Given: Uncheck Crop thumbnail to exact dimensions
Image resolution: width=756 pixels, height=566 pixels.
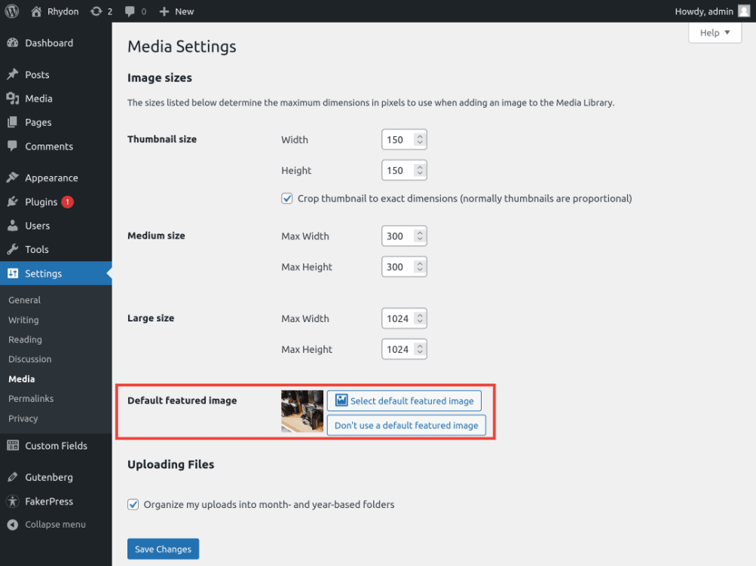Looking at the screenshot, I should coord(286,199).
